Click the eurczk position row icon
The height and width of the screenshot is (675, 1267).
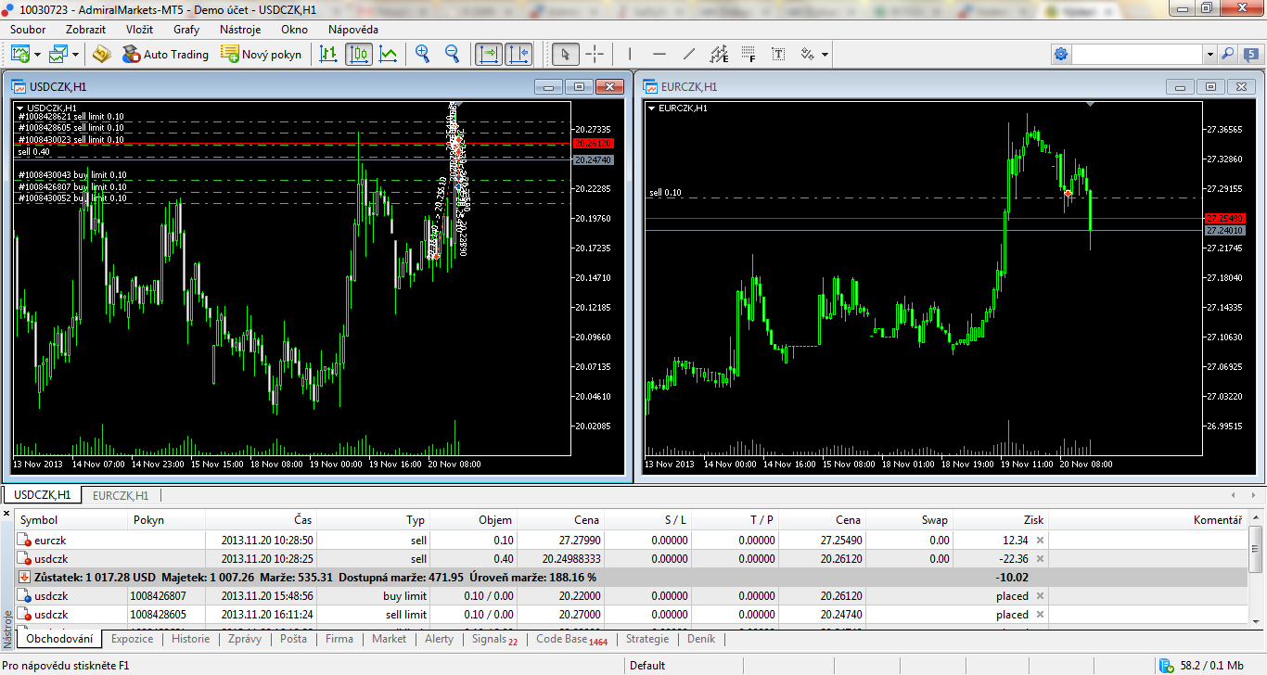click(x=24, y=540)
